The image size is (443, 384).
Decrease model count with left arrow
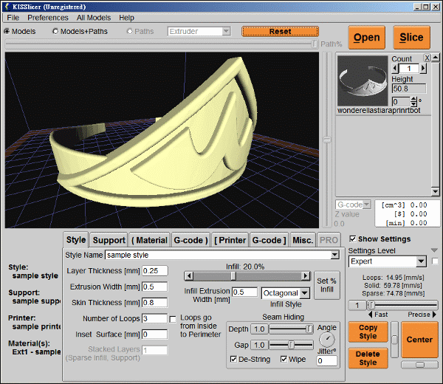click(x=395, y=68)
